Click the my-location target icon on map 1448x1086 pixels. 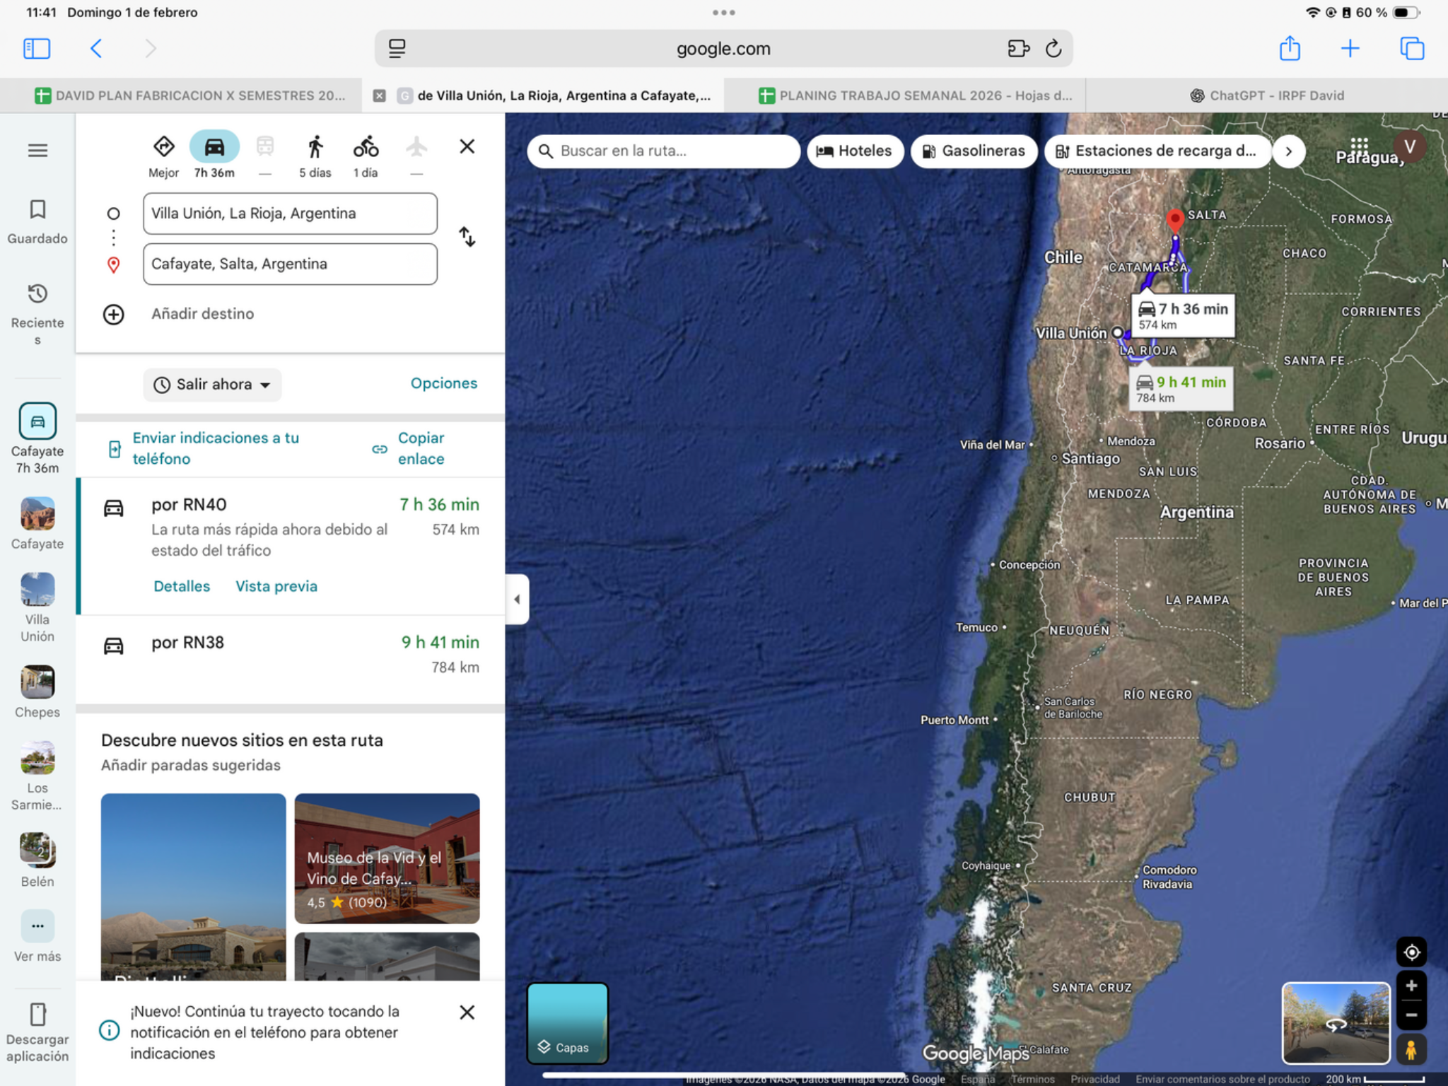pyautogui.click(x=1411, y=952)
